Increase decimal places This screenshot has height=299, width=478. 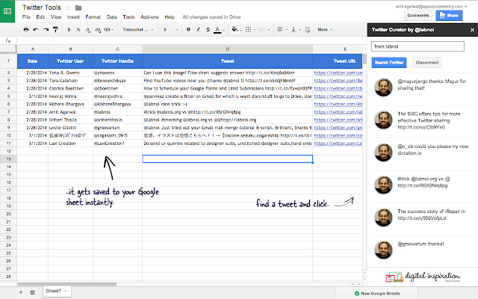click(x=98, y=30)
